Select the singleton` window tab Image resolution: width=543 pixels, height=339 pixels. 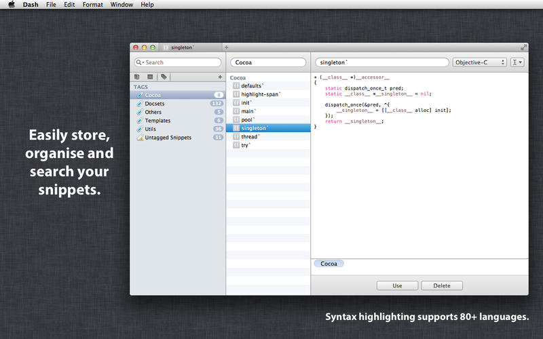(191, 47)
